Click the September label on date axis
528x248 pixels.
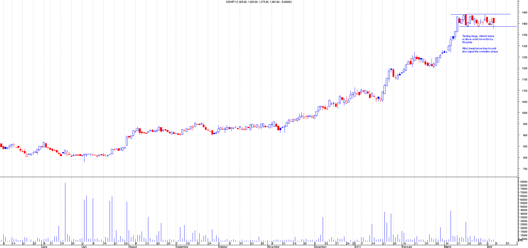pos(182,247)
